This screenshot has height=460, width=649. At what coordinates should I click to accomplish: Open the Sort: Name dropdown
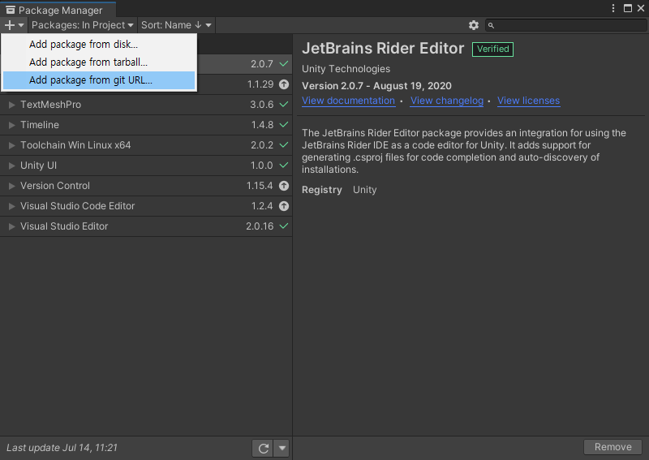click(176, 25)
